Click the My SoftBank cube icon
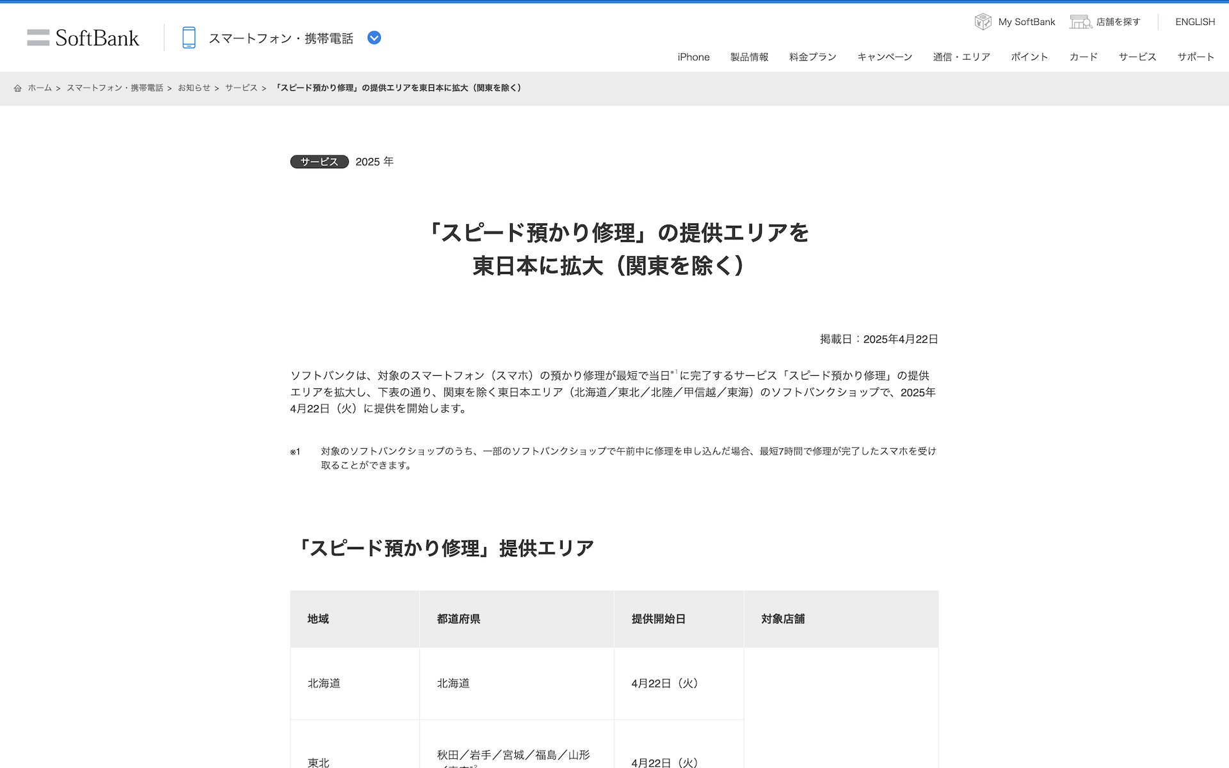Viewport: 1229px width, 768px height. point(983,22)
